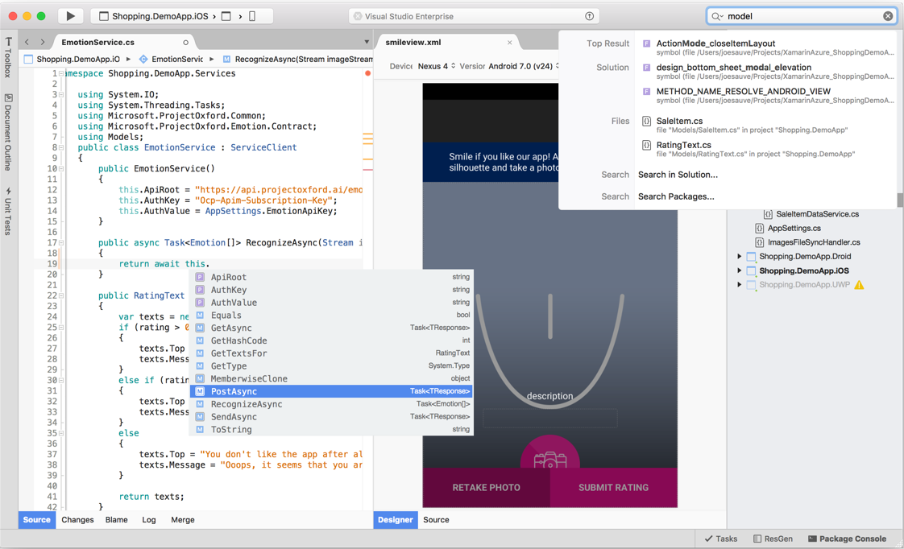The width and height of the screenshot is (904, 549).
Task: Expand the Shopping.DemoApp.iOS project node
Action: [x=740, y=270]
